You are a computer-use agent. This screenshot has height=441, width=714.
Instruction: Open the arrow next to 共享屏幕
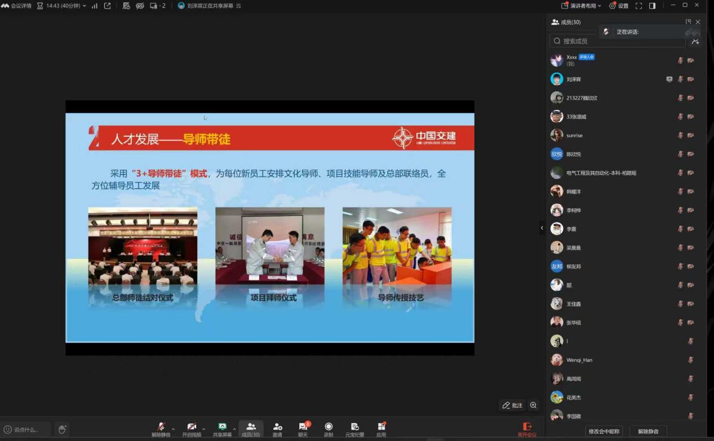(x=234, y=429)
